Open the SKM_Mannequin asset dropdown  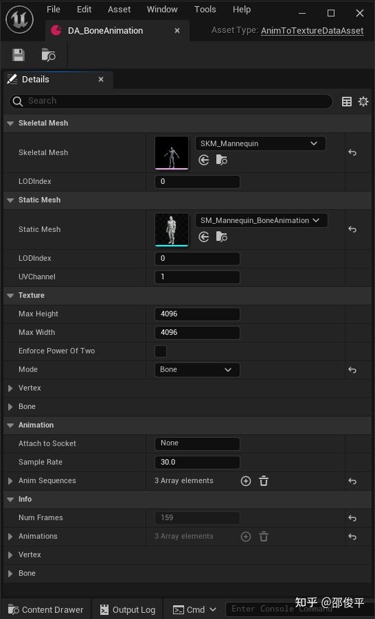click(x=260, y=143)
